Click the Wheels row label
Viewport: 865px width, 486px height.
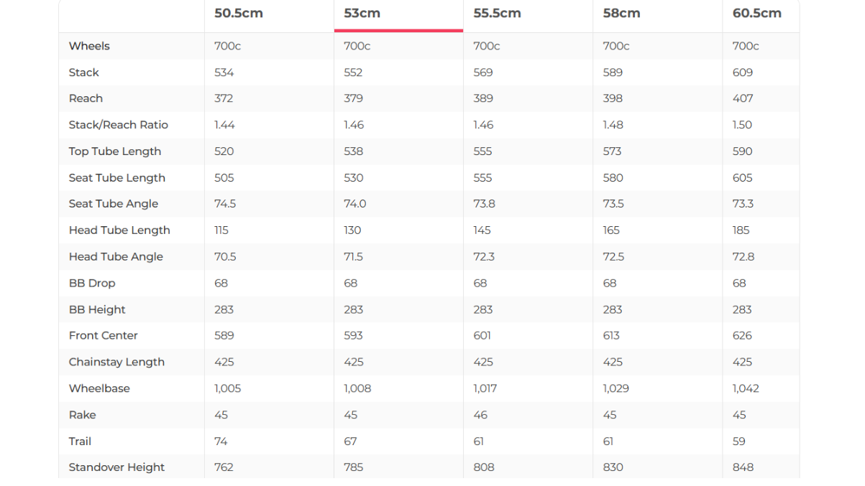pos(89,46)
